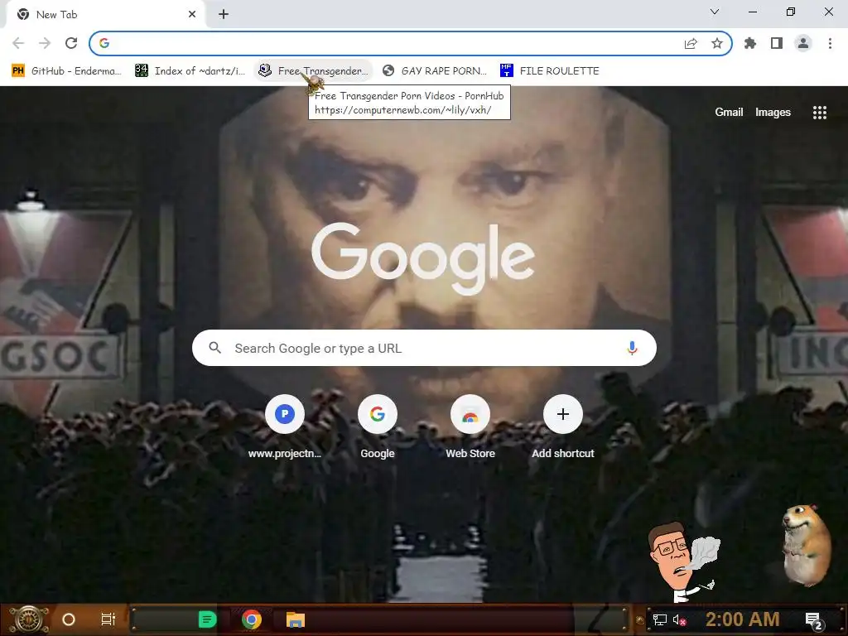Open the Google apps grid
Image resolution: width=848 pixels, height=636 pixels.
[820, 112]
